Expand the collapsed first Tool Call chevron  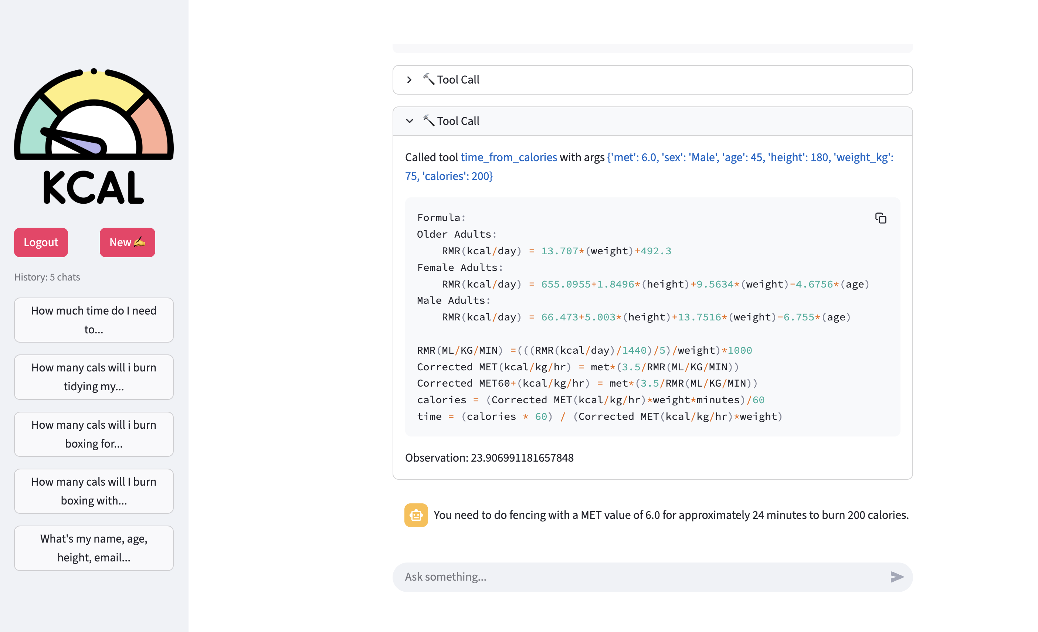[x=409, y=79]
